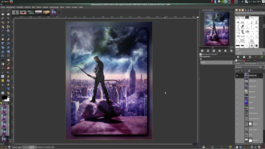Adjust the Abstand spacing stepper arrows

point(263,53)
